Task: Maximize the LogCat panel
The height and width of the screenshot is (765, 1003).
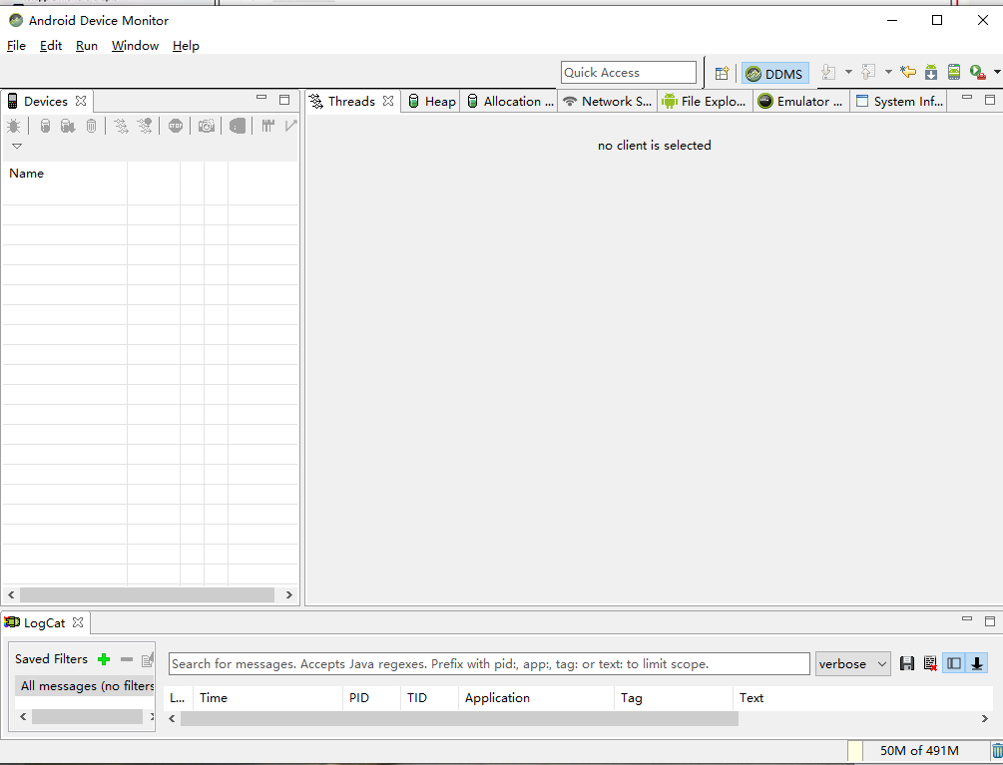Action: tap(990, 620)
